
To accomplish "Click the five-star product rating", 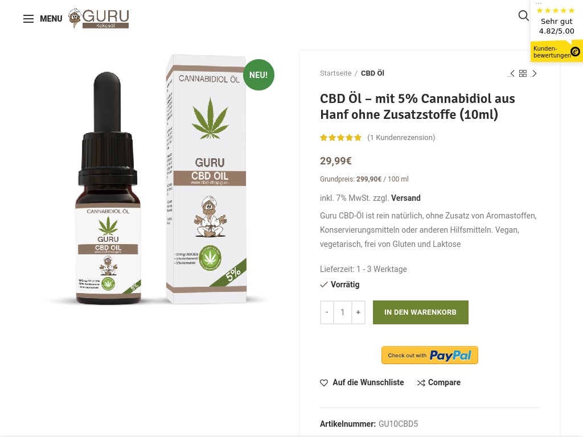I will point(340,138).
